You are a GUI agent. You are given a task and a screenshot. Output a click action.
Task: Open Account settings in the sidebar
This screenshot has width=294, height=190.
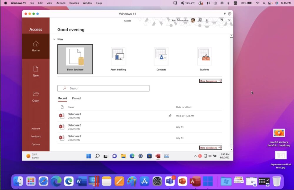[36, 129]
